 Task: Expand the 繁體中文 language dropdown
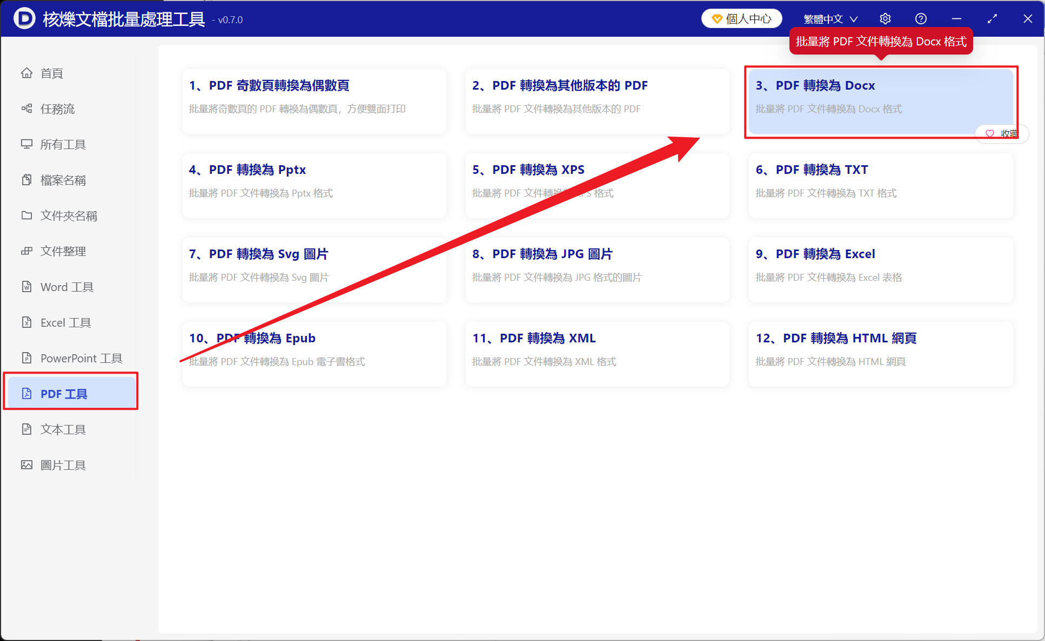point(830,19)
